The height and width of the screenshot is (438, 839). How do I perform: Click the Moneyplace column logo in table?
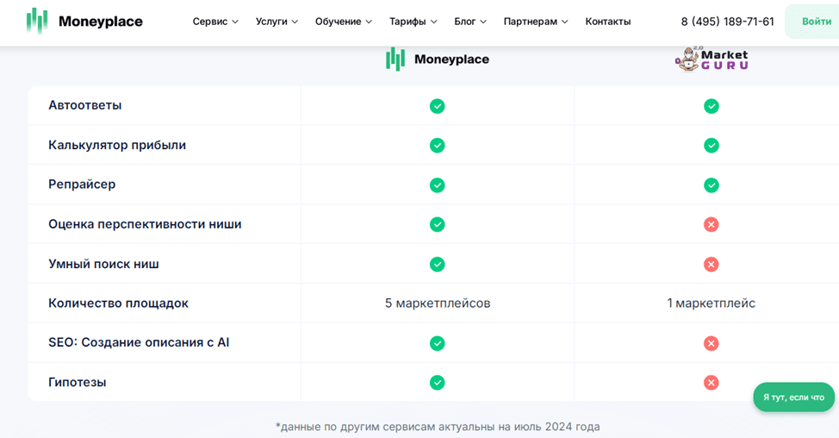click(x=438, y=59)
